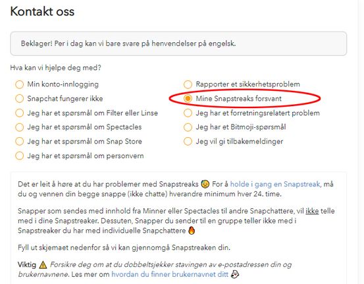Image resolution: width=364 pixels, height=284 pixels.
Task: Pick Jeg vil gi tilbakemeldinger option
Action: coord(188,141)
